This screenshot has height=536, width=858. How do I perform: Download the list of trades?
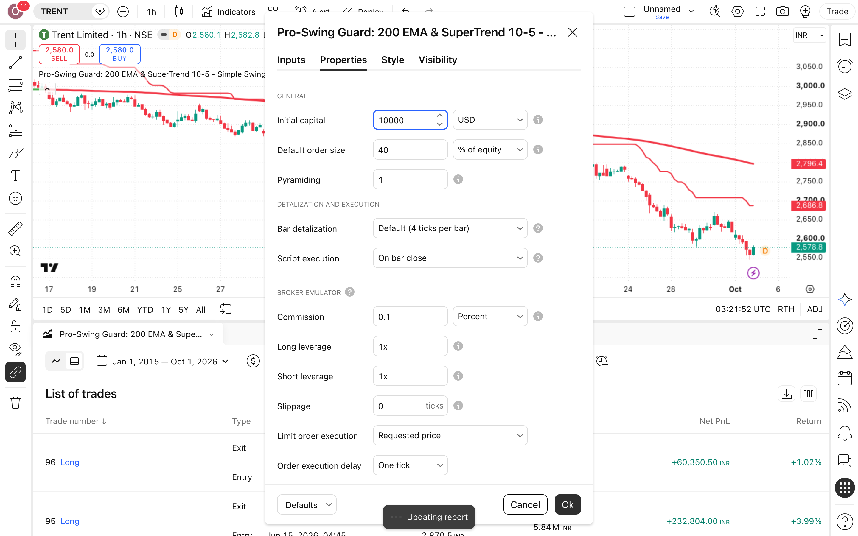[786, 394]
